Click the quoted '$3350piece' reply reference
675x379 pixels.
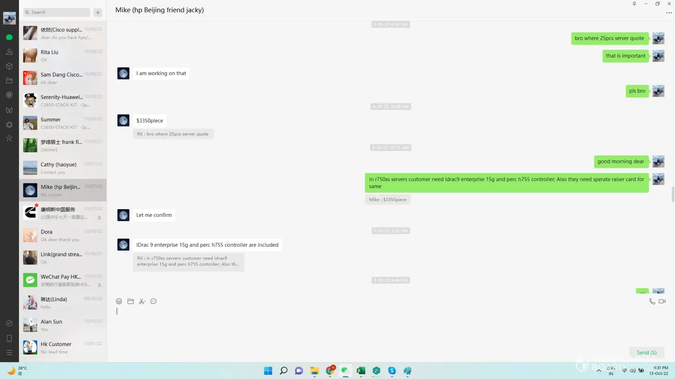click(387, 200)
